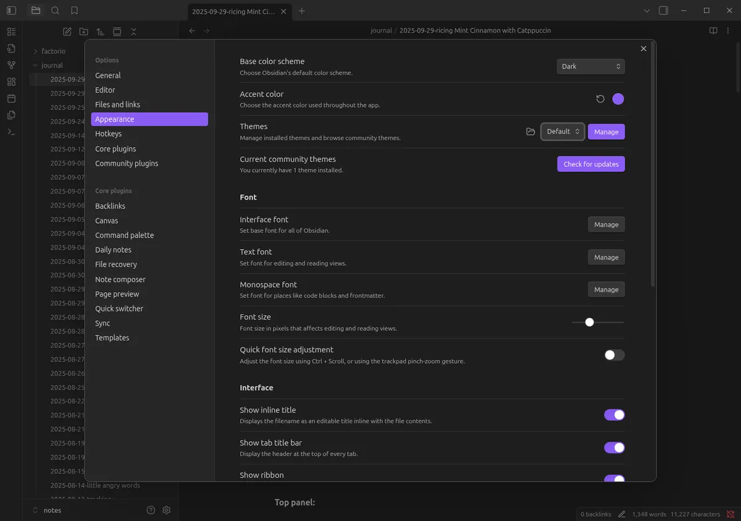The image size is (741, 521).
Task: Toggle the right sidebar icon
Action: 664,11
